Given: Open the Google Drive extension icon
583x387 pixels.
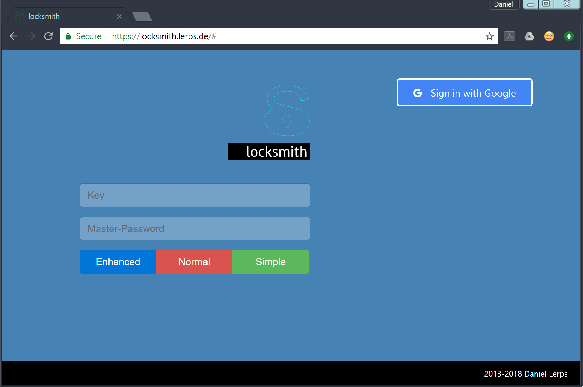Looking at the screenshot, I should [529, 36].
